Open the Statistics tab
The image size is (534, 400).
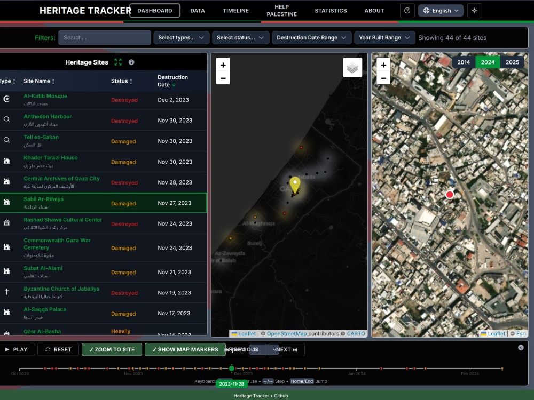tap(331, 11)
